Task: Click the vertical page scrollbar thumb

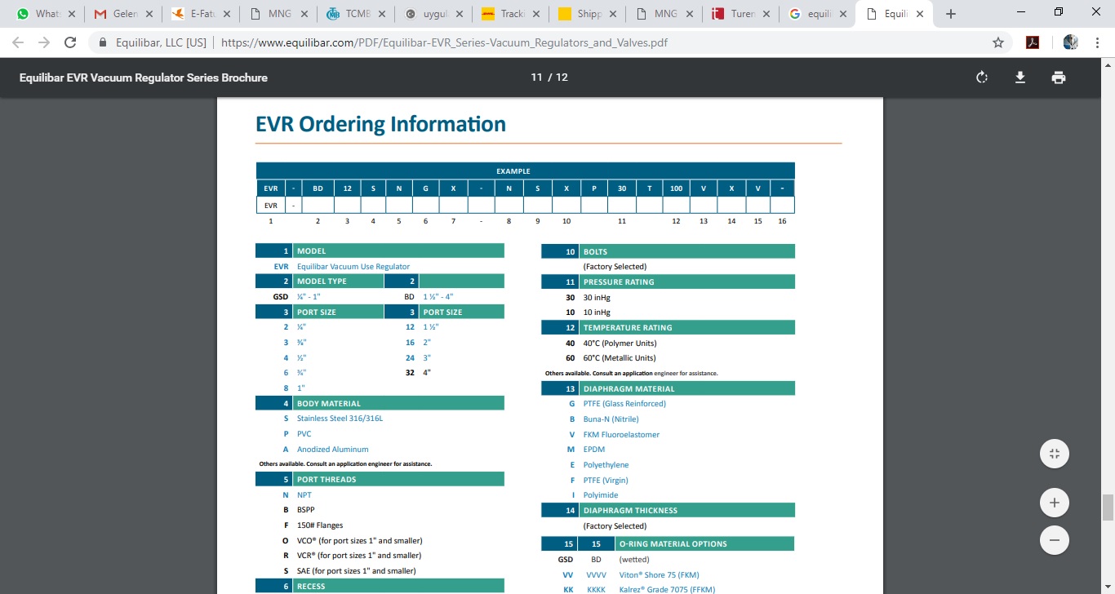Action: [x=1108, y=507]
